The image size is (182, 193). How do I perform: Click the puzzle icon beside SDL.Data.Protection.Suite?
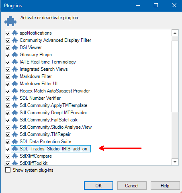14,142
